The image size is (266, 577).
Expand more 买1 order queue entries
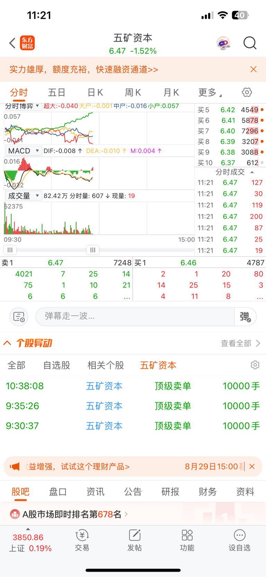(x=260, y=296)
